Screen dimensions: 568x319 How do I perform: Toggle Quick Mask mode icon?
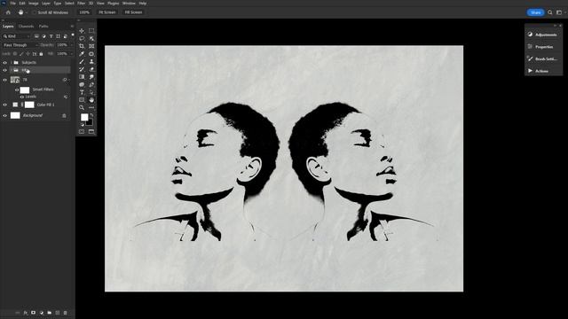click(82, 132)
